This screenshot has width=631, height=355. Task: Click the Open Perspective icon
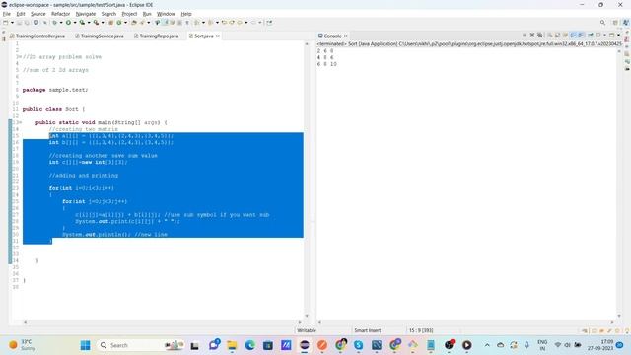pyautogui.click(x=615, y=22)
